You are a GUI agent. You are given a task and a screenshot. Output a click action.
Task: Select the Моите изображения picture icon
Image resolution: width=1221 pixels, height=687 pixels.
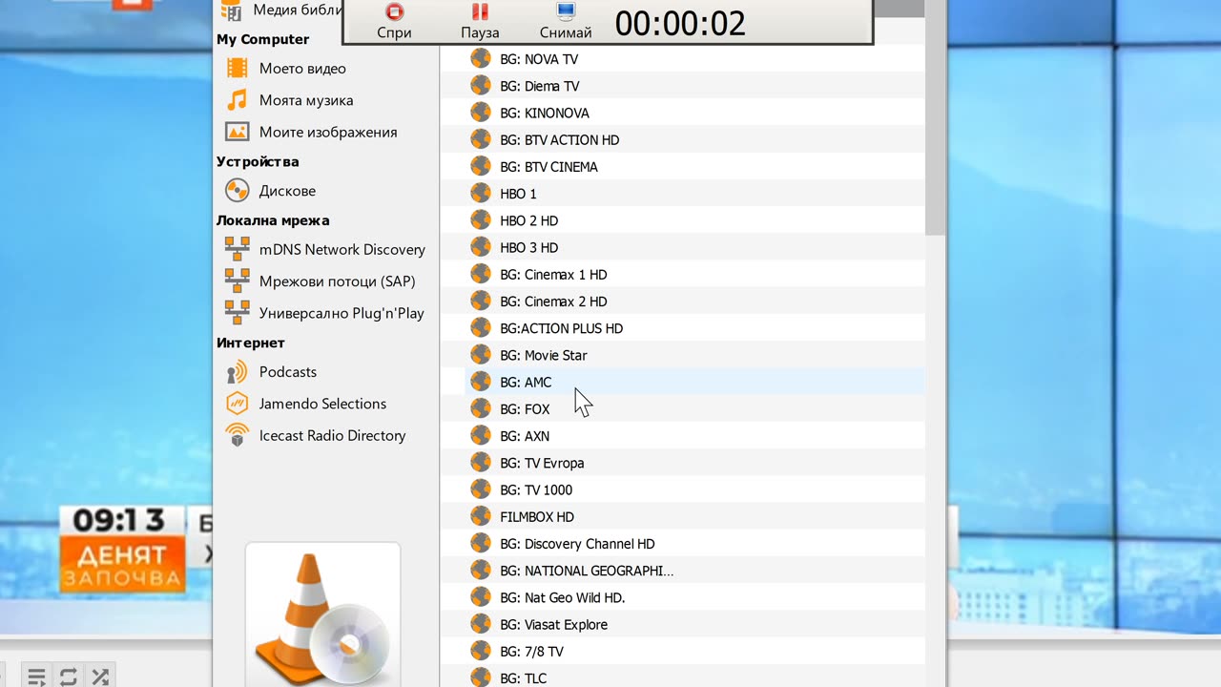237,132
